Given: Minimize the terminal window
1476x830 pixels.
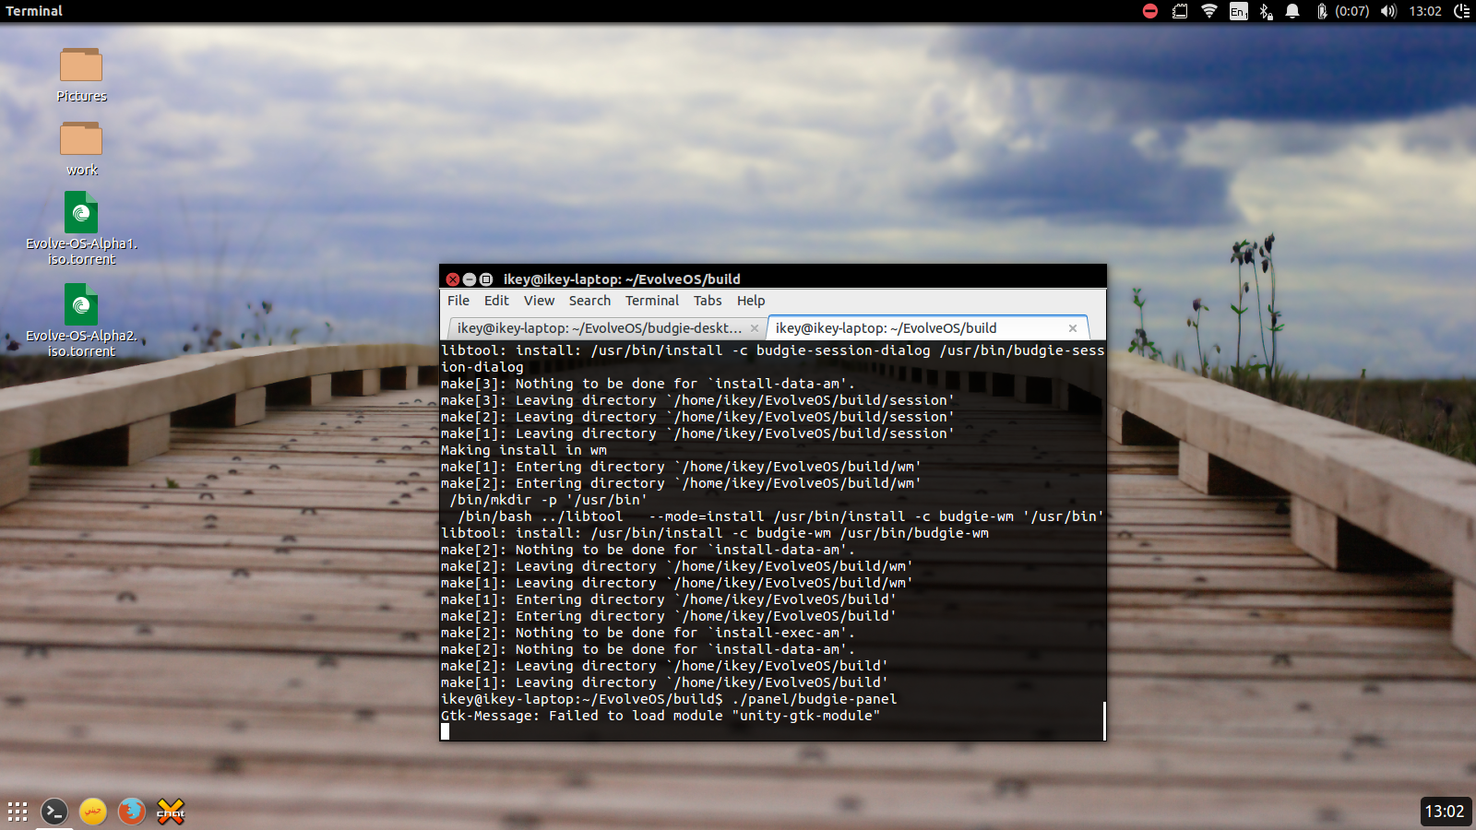Looking at the screenshot, I should (x=470, y=279).
